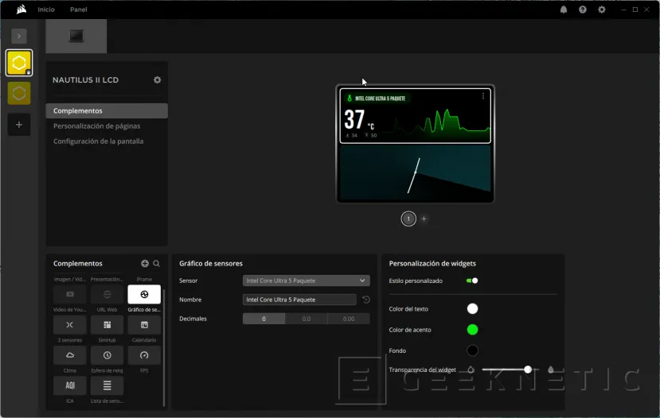This screenshot has width=660, height=418.
Task: Open NAUTILUS II LCD gear settings
Action: click(x=157, y=79)
